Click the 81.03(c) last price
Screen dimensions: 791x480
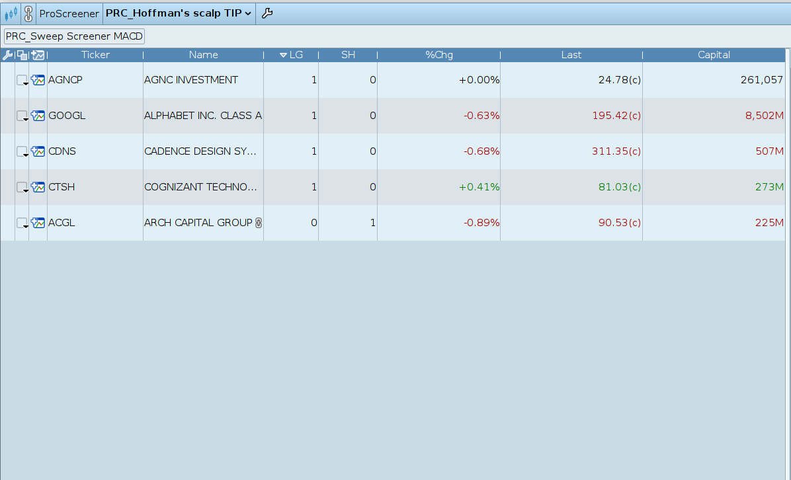tap(620, 187)
